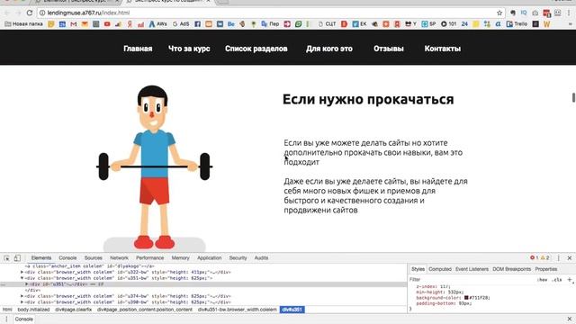Image resolution: width=576 pixels, height=324 pixels.
Task: Open the Behance bookmark icon
Action: (x=231, y=24)
